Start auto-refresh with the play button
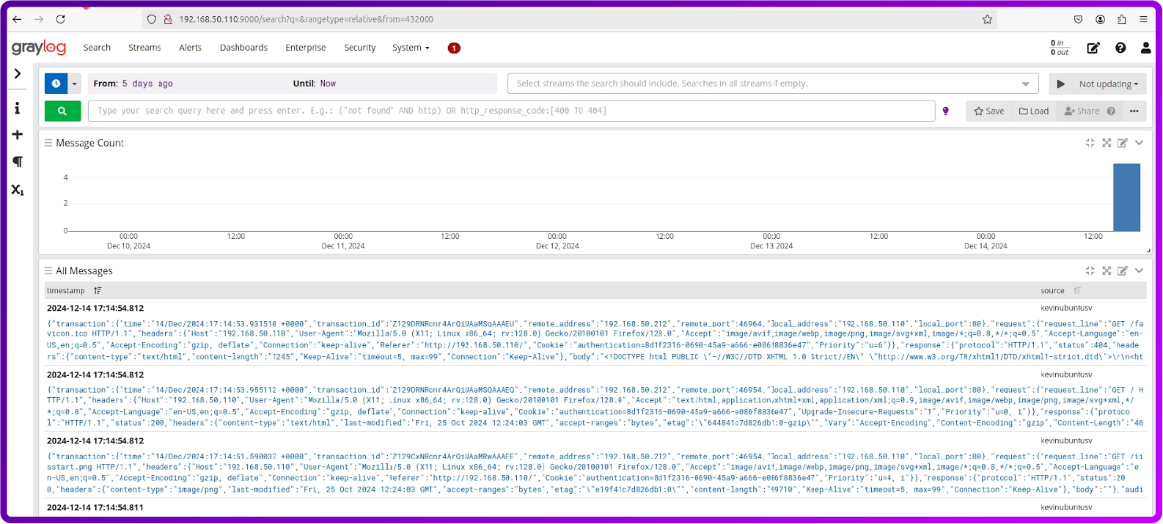Image resolution: width=1163 pixels, height=524 pixels. (x=1060, y=84)
